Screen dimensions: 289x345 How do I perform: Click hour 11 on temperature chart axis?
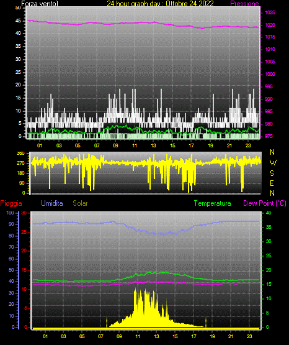pyautogui.click(x=138, y=336)
